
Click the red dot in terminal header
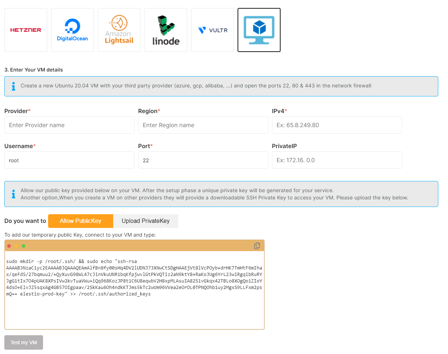(9, 246)
